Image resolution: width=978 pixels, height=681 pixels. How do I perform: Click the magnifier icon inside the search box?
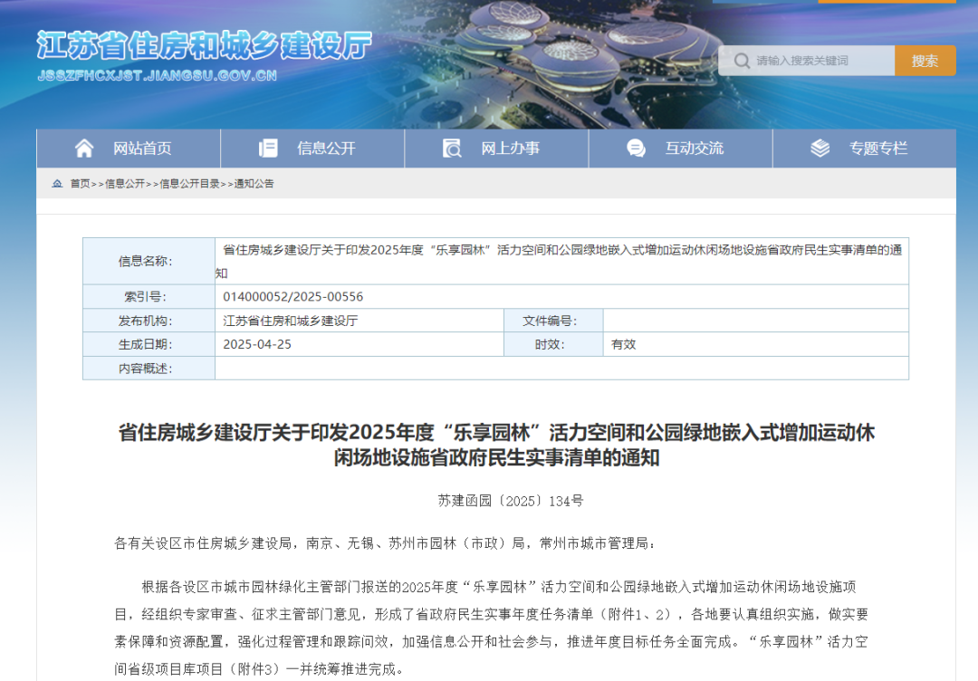[x=742, y=61]
